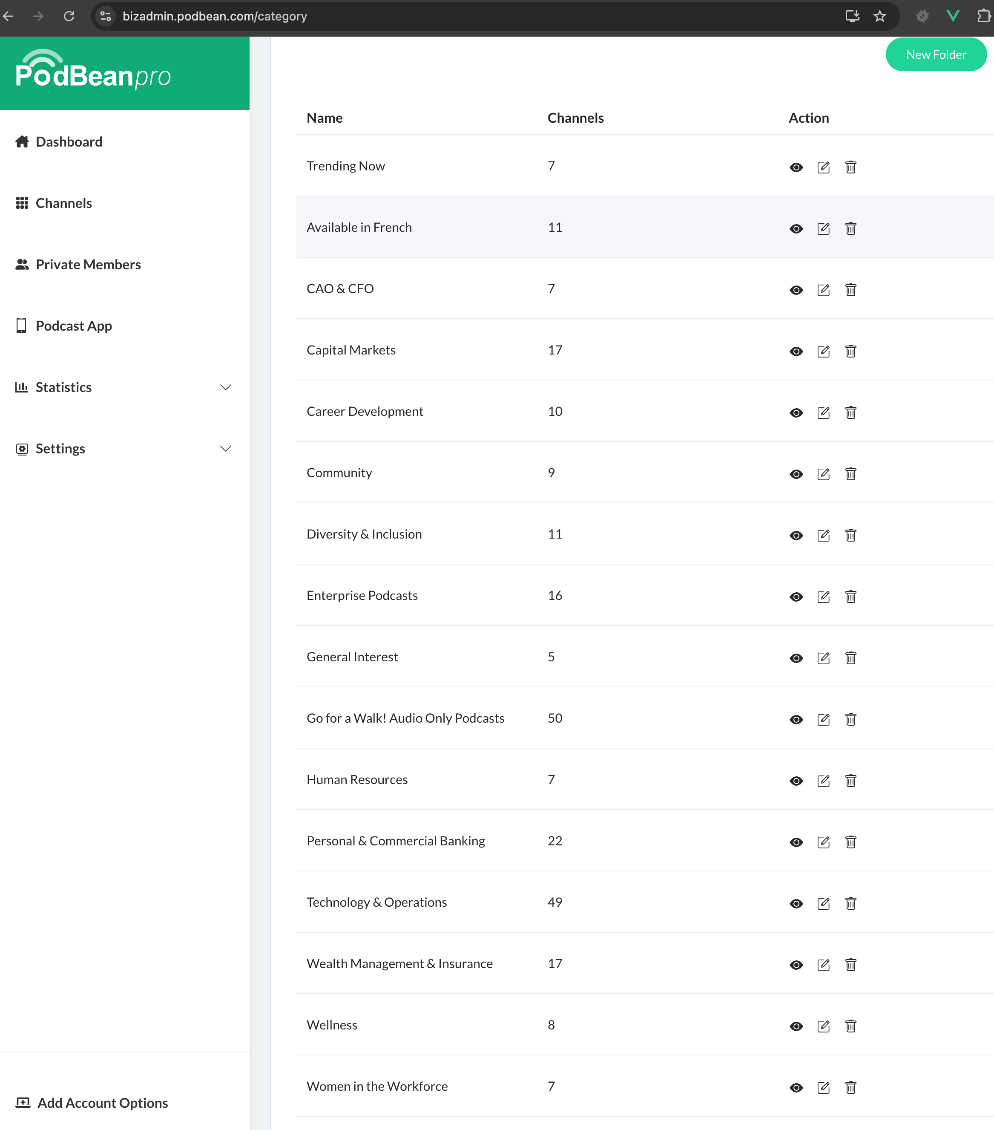Bookmark the page via the star icon
Screen dimensions: 994x1130
click(879, 16)
